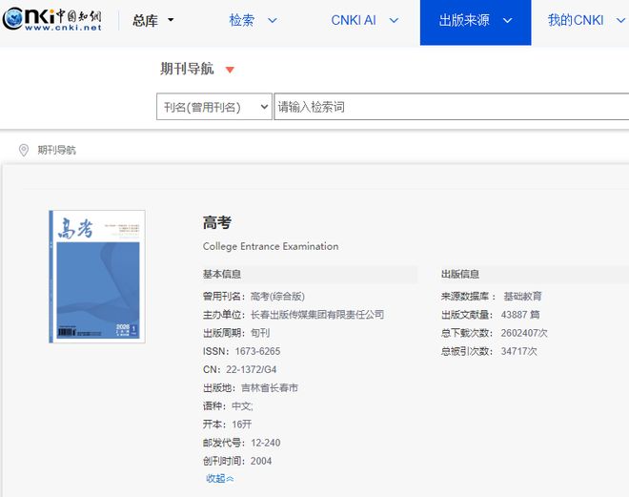Click the journal title 高考
The height and width of the screenshot is (497, 629).
[x=217, y=222]
